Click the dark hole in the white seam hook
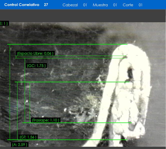 pos(130,72)
